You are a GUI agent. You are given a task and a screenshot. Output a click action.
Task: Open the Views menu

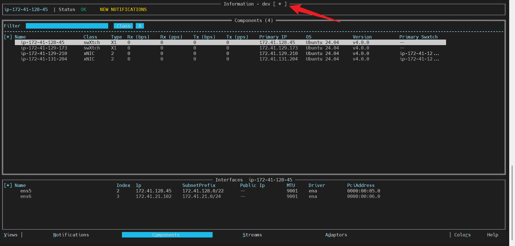pos(11,235)
